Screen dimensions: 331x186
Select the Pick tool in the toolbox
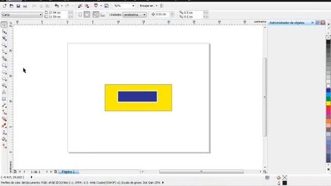click(4, 25)
